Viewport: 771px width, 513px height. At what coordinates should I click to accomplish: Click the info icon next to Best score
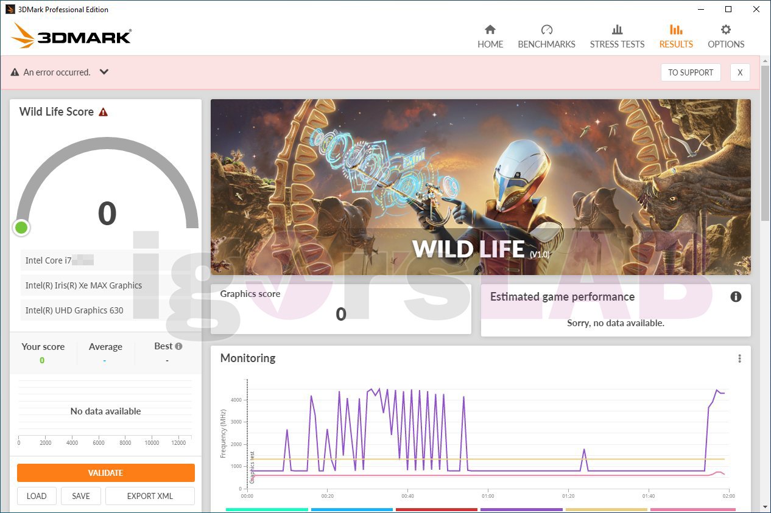[178, 346]
